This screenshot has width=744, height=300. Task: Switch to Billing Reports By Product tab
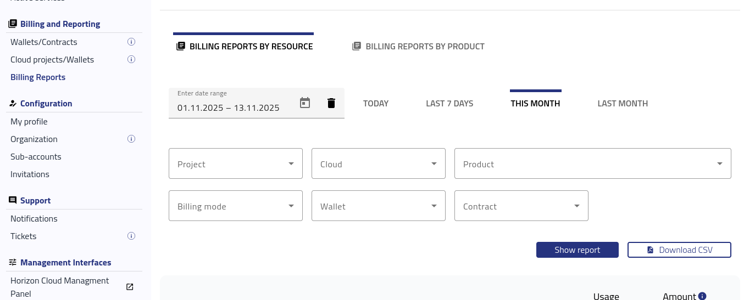pyautogui.click(x=418, y=47)
